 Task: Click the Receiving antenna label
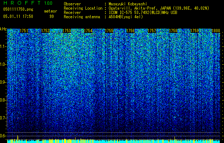(82, 17)
